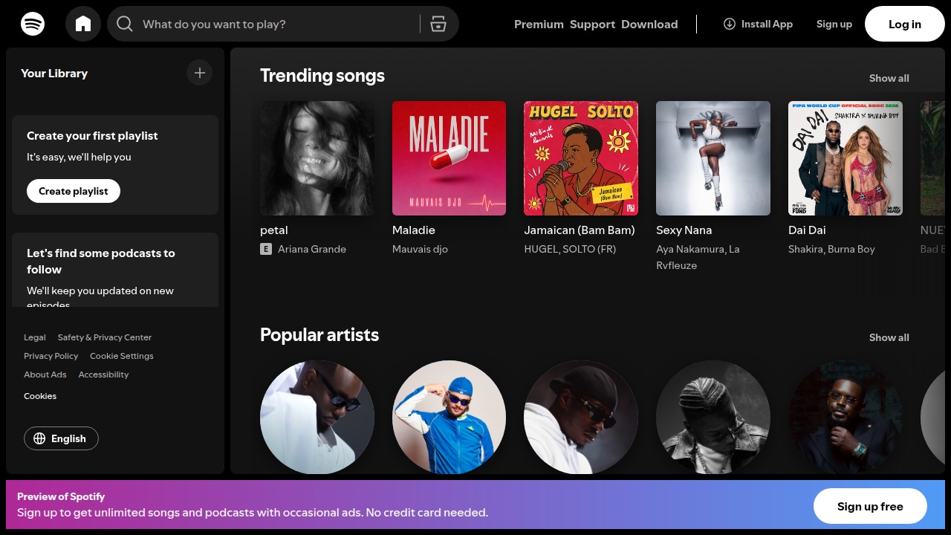Click the Jamaican (Bam Bam) song title
Image resolution: width=951 pixels, height=535 pixels.
pos(580,230)
